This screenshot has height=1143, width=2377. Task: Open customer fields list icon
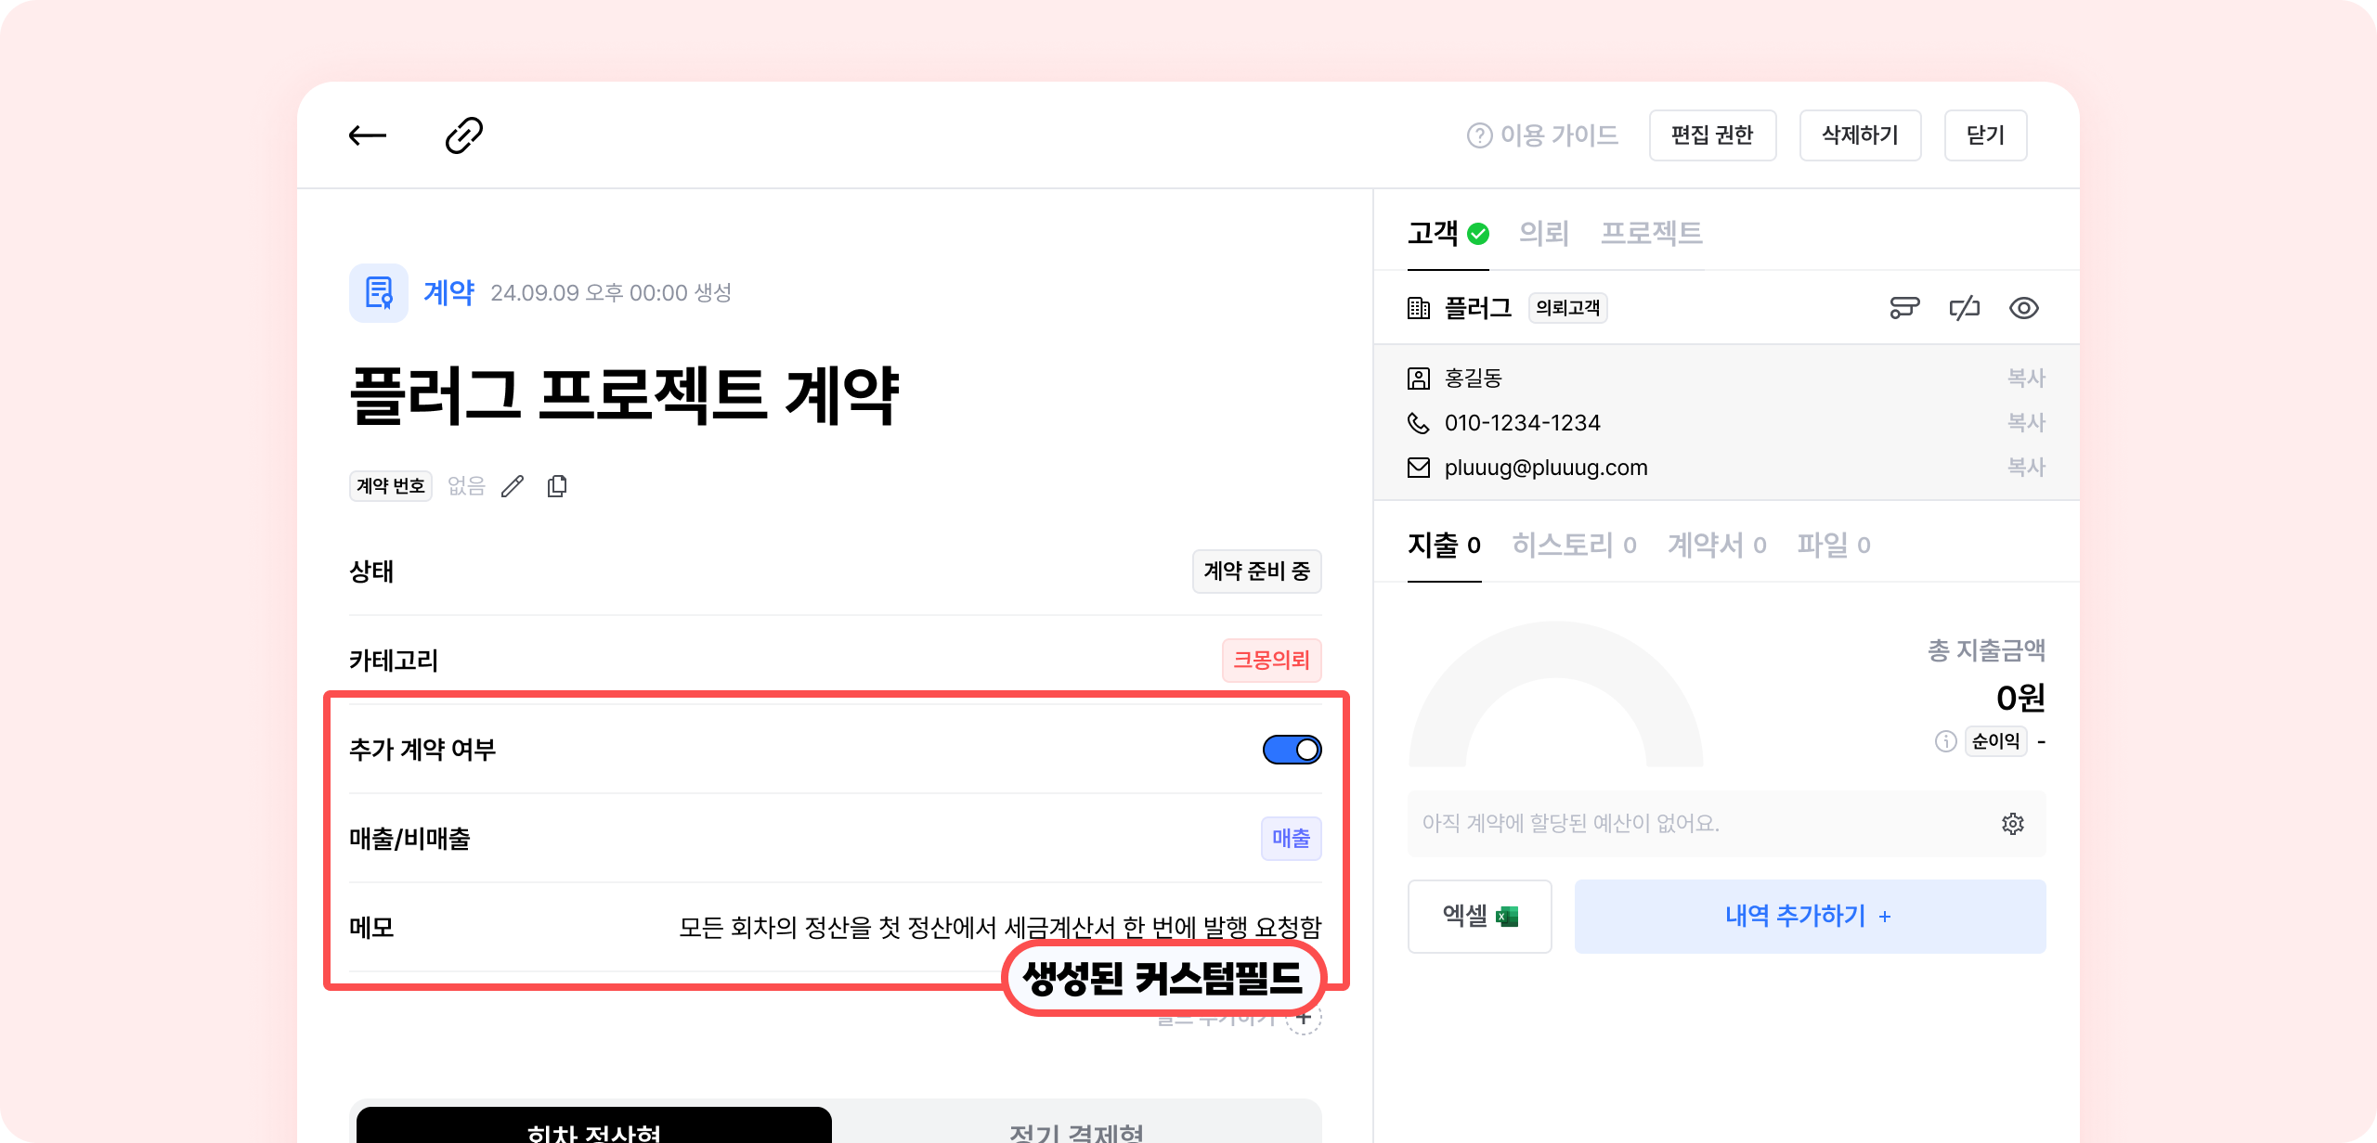[1904, 308]
